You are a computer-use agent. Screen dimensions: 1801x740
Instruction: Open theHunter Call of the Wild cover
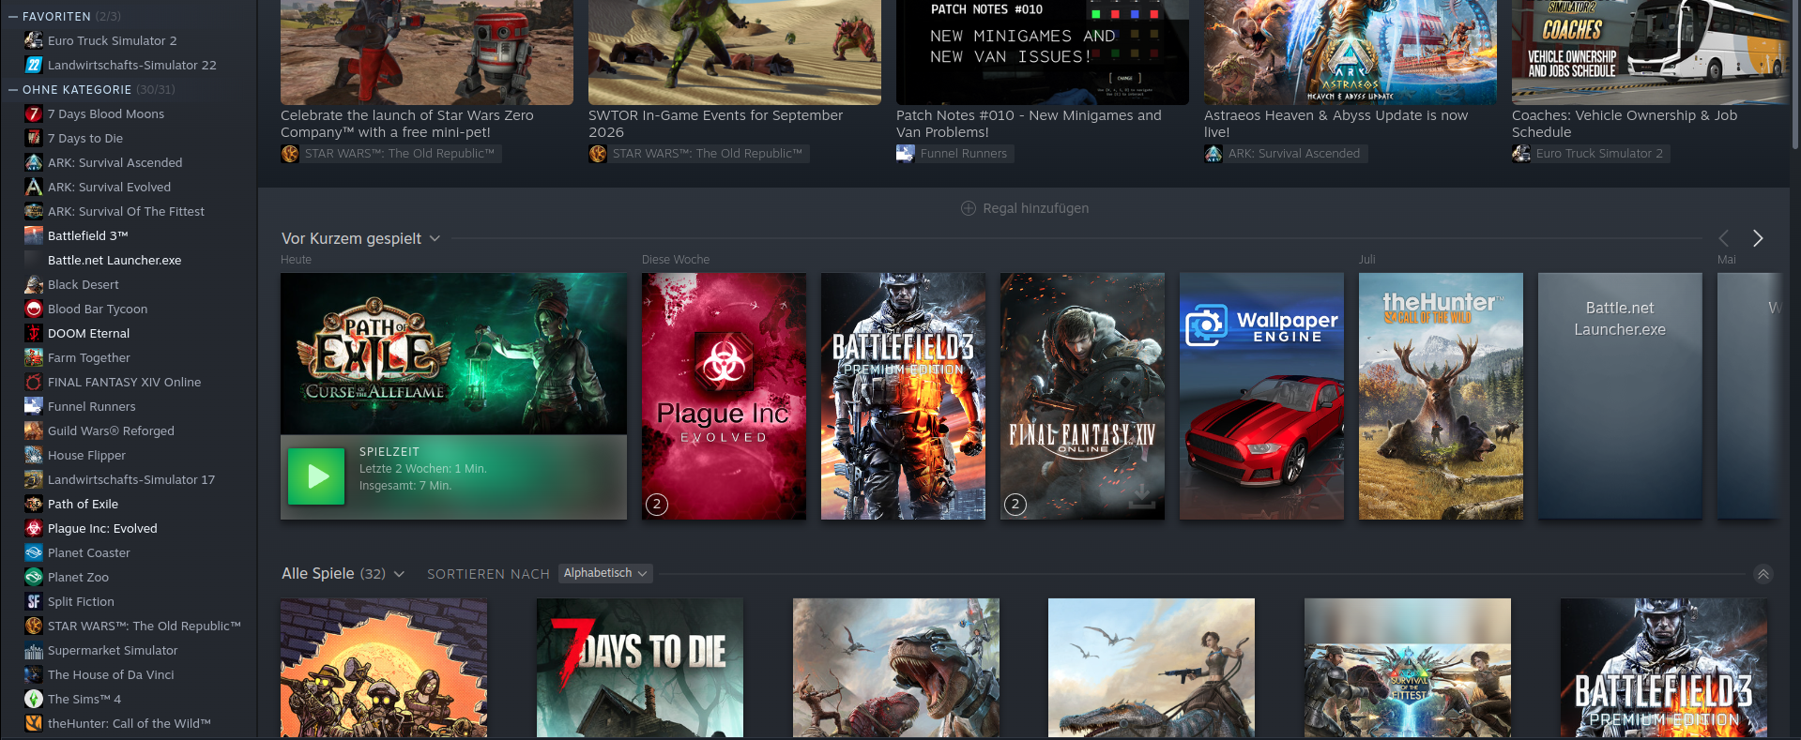click(1441, 396)
